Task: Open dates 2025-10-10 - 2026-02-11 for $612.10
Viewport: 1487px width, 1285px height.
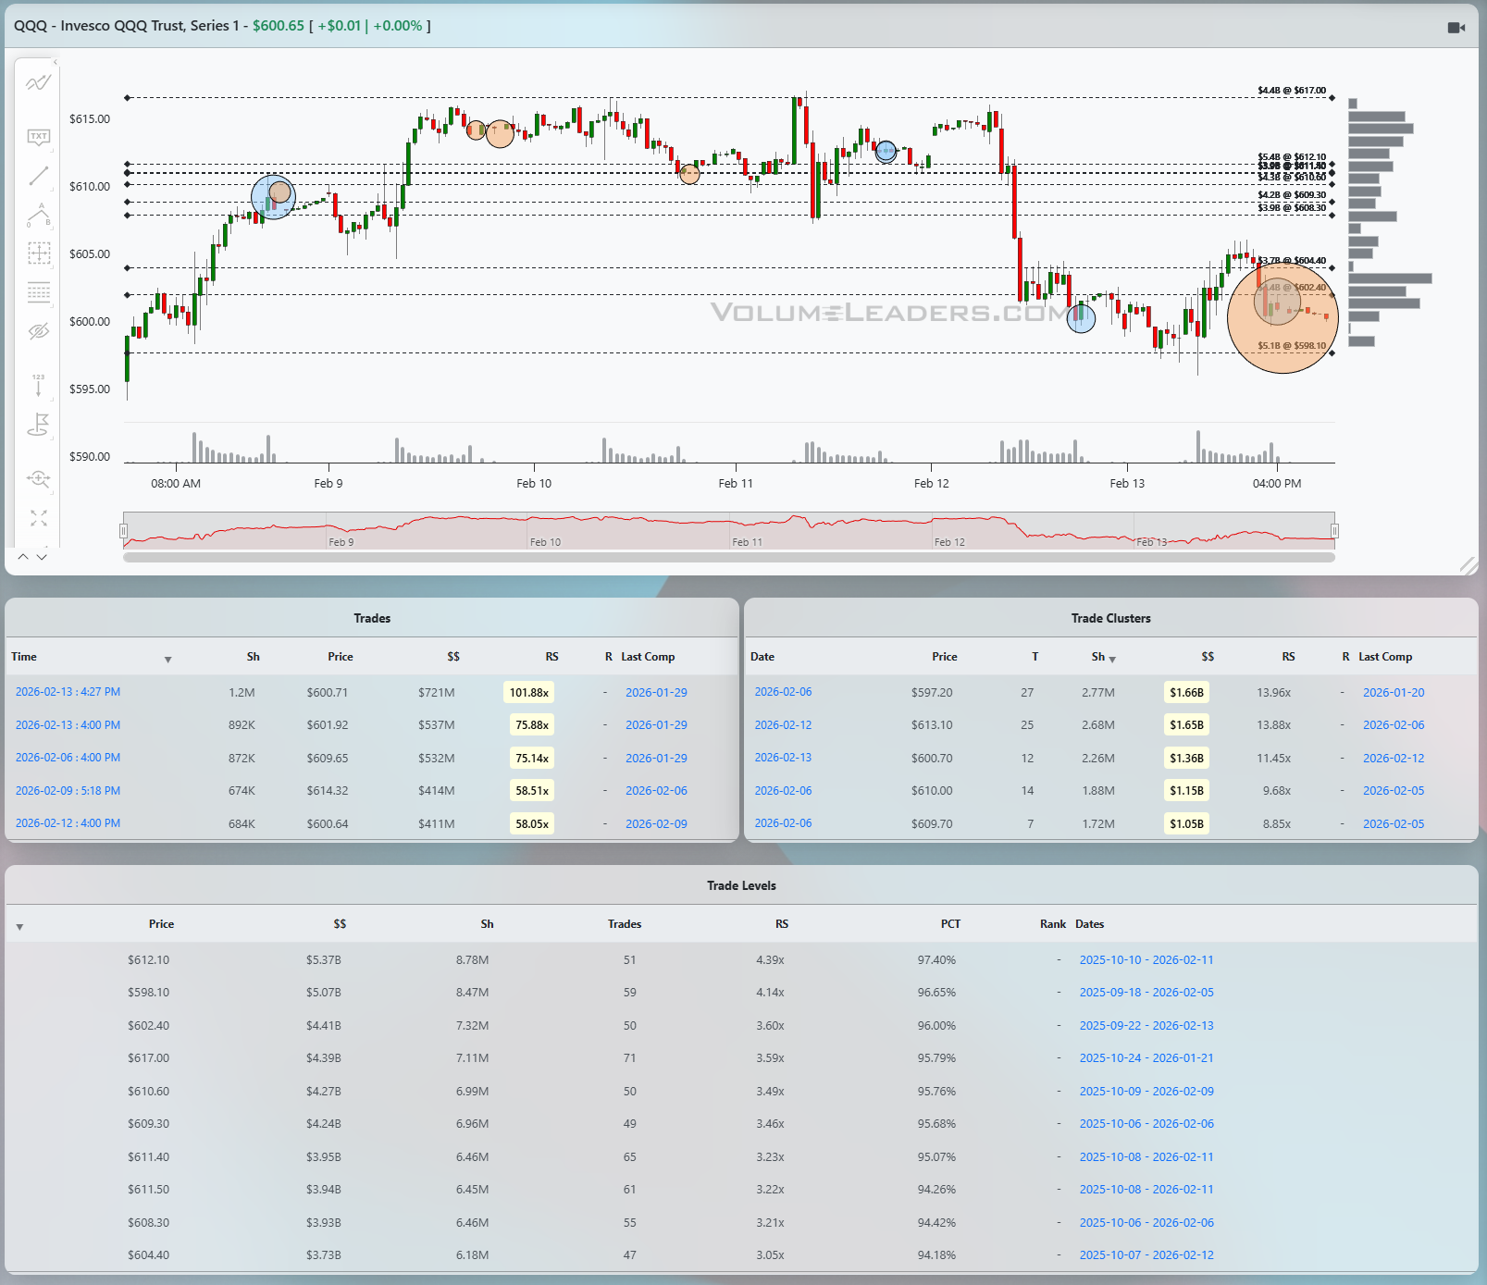Action: (1146, 960)
